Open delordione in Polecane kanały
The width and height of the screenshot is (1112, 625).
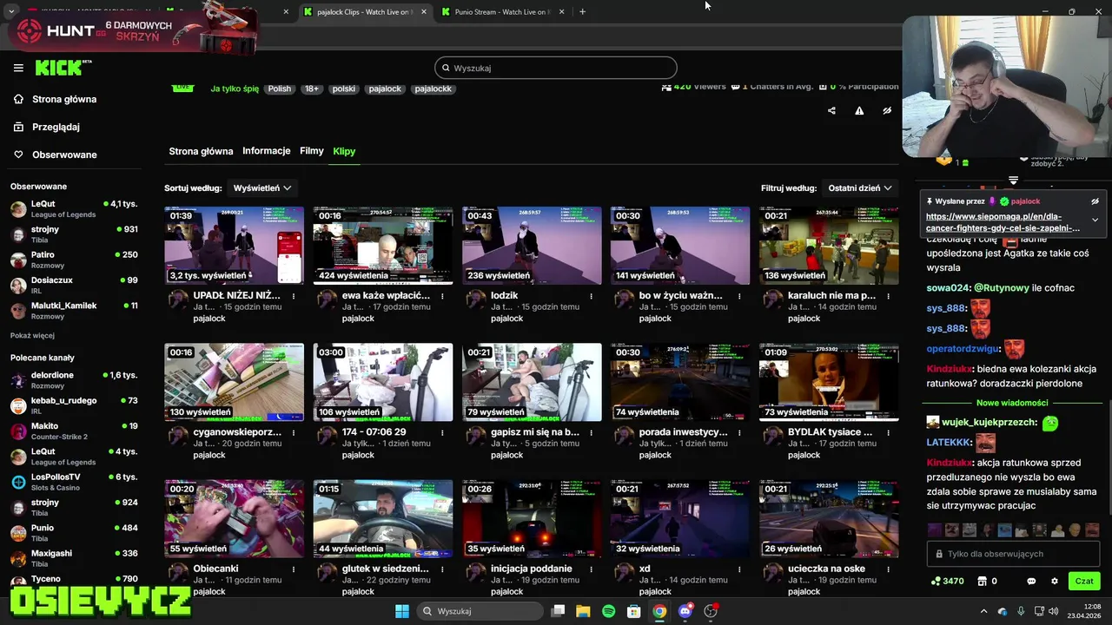(x=74, y=380)
